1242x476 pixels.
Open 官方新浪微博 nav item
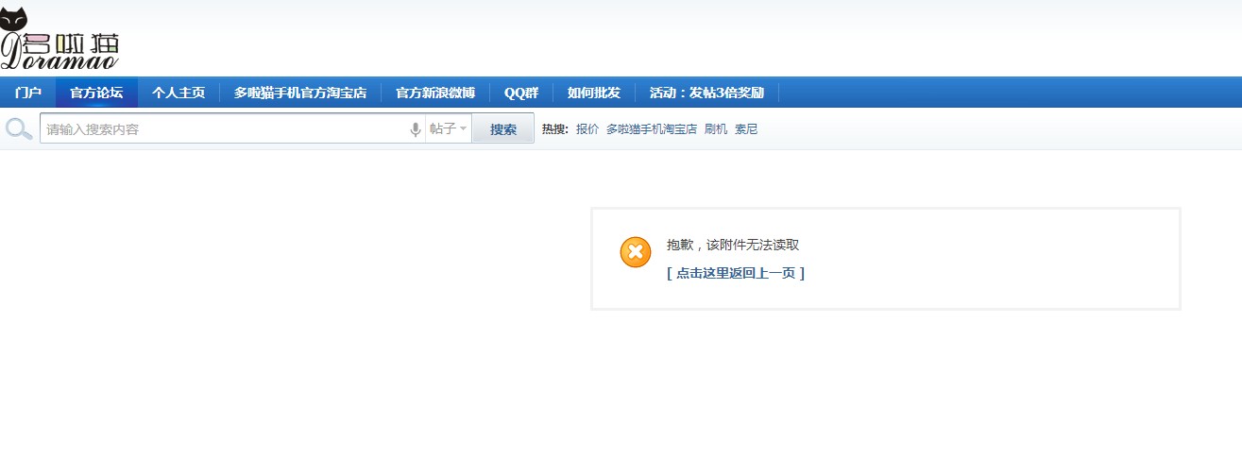[435, 93]
